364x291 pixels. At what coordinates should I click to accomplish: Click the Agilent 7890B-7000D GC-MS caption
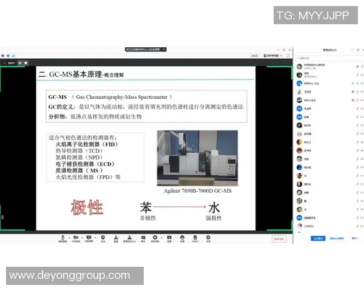198,191
